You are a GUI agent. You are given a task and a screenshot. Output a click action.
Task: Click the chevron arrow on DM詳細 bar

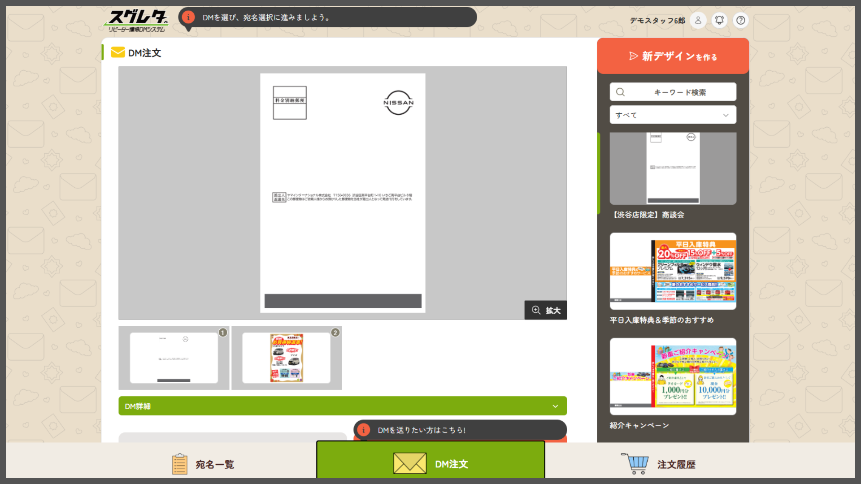(x=555, y=406)
